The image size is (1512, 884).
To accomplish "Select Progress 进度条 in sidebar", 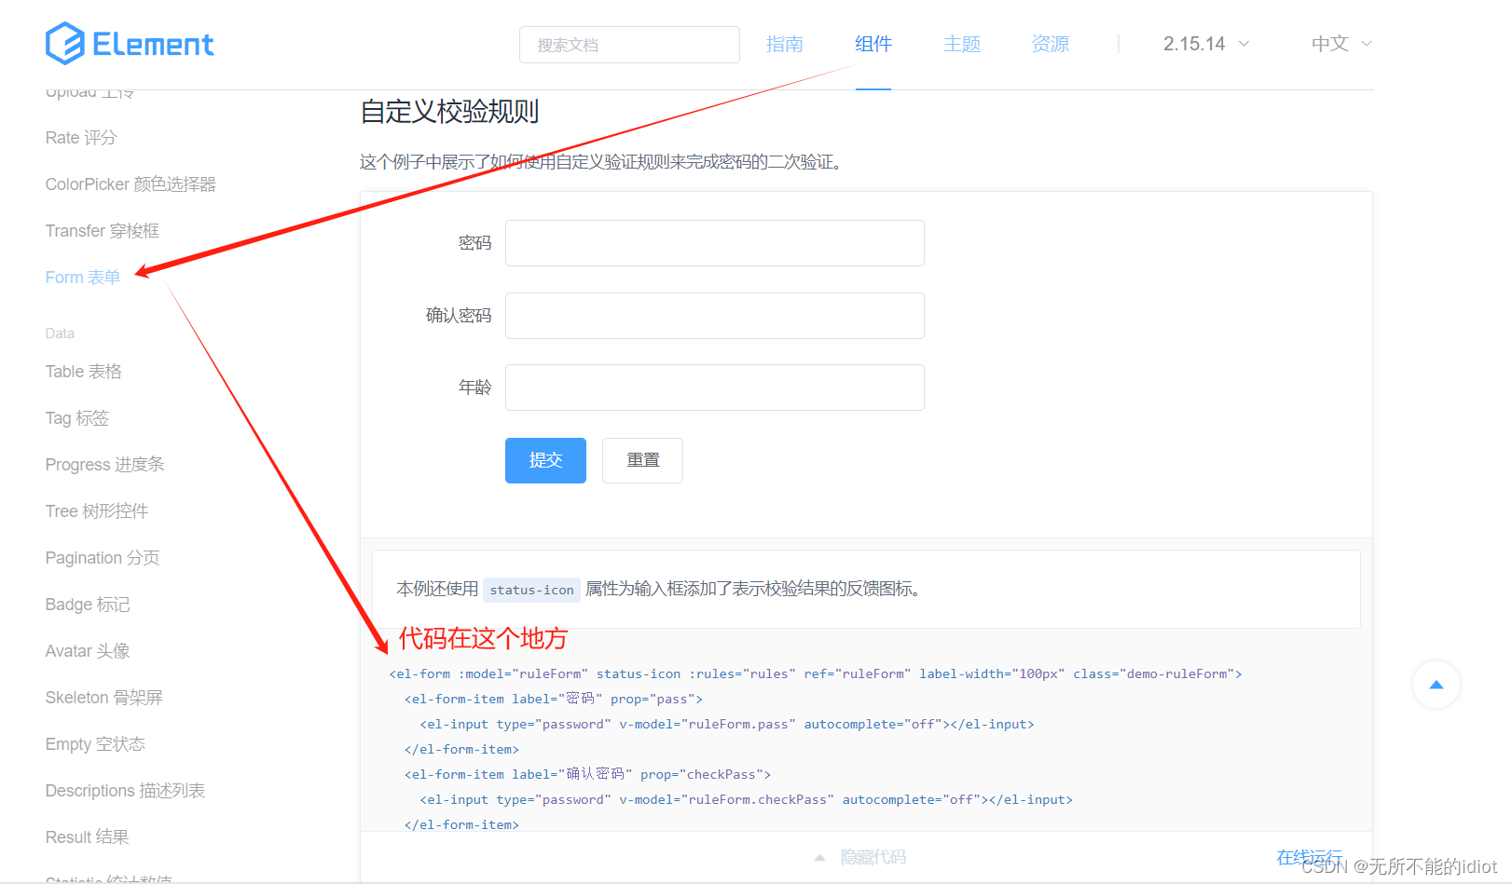I will [104, 465].
